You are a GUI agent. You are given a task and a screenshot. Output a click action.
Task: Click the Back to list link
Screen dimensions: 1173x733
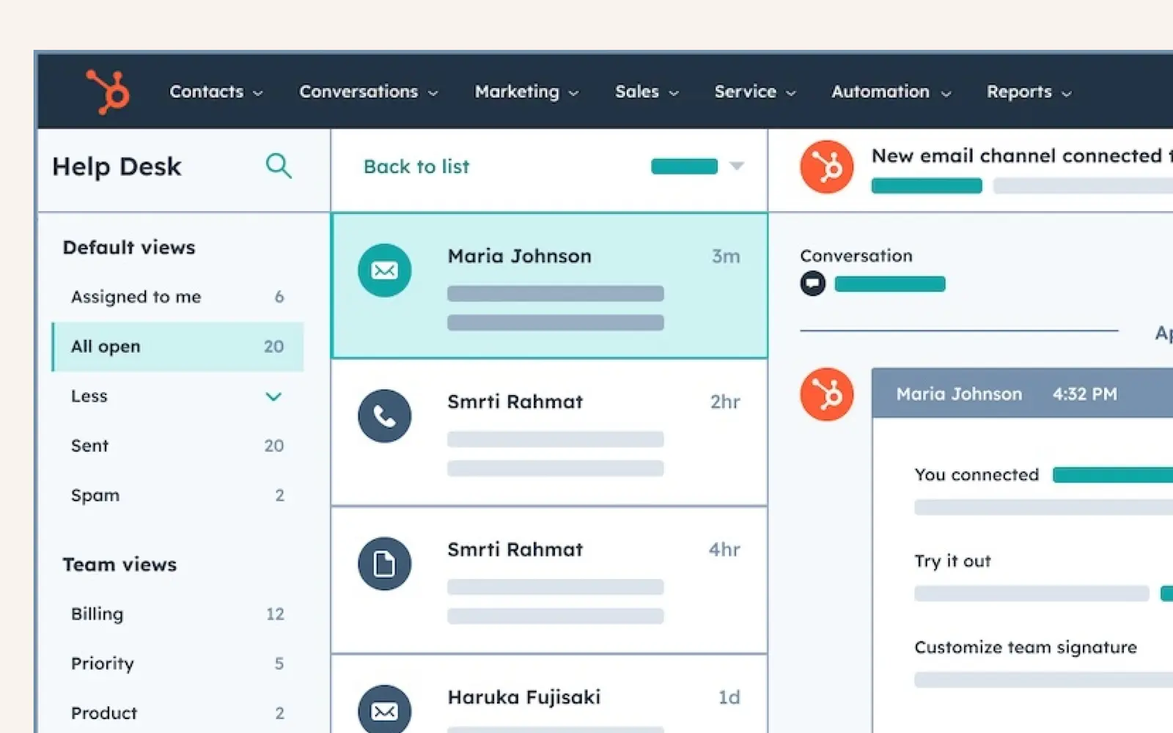[416, 166]
